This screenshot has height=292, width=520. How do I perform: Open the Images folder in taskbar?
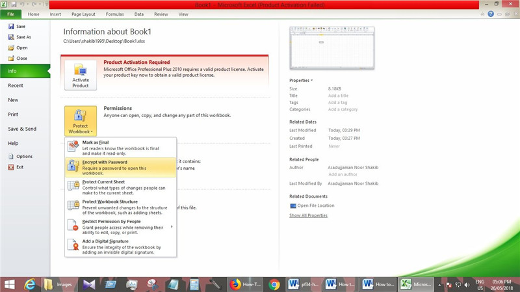(60, 284)
